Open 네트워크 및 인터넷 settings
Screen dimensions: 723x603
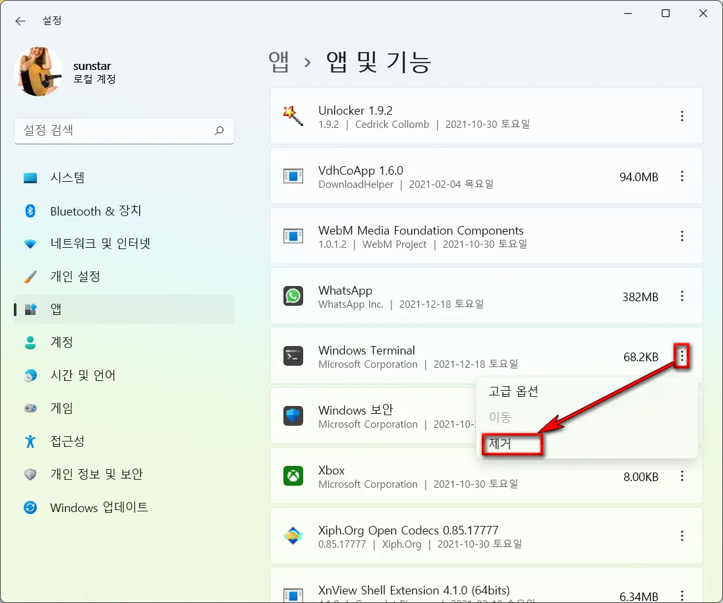[x=124, y=243]
